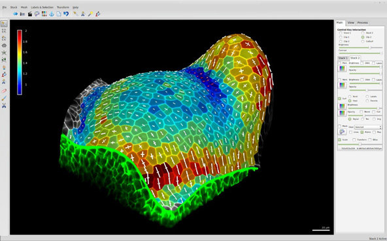This screenshot has width=387, height=241.
Task: Select the Clip 1 radio button
Action: click(341, 37)
